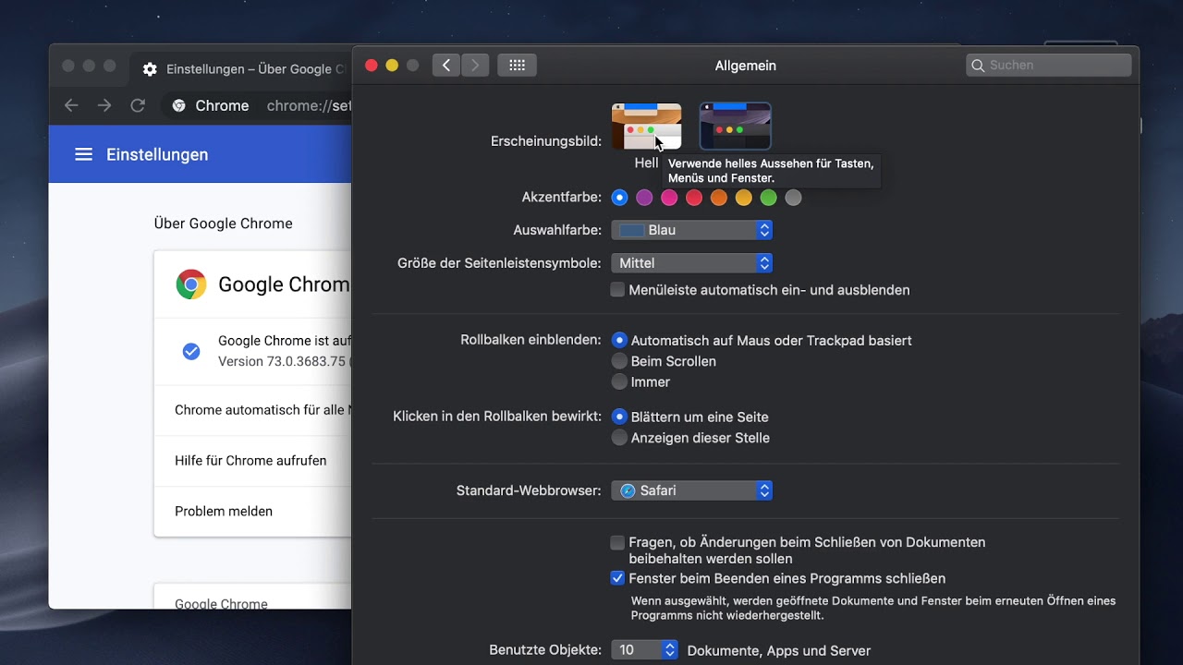Select the Hell appearance thumbnail
This screenshot has width=1183, height=665.
646,127
